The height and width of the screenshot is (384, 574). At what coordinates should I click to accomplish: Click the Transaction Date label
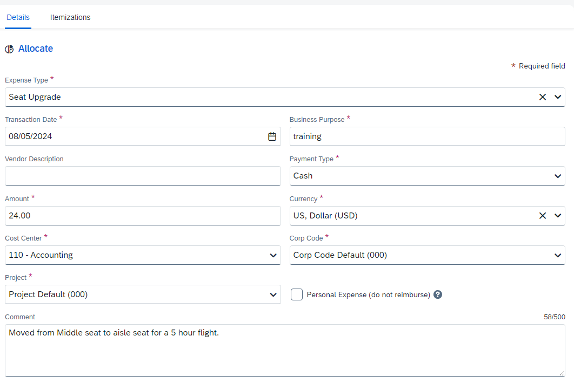pos(31,120)
